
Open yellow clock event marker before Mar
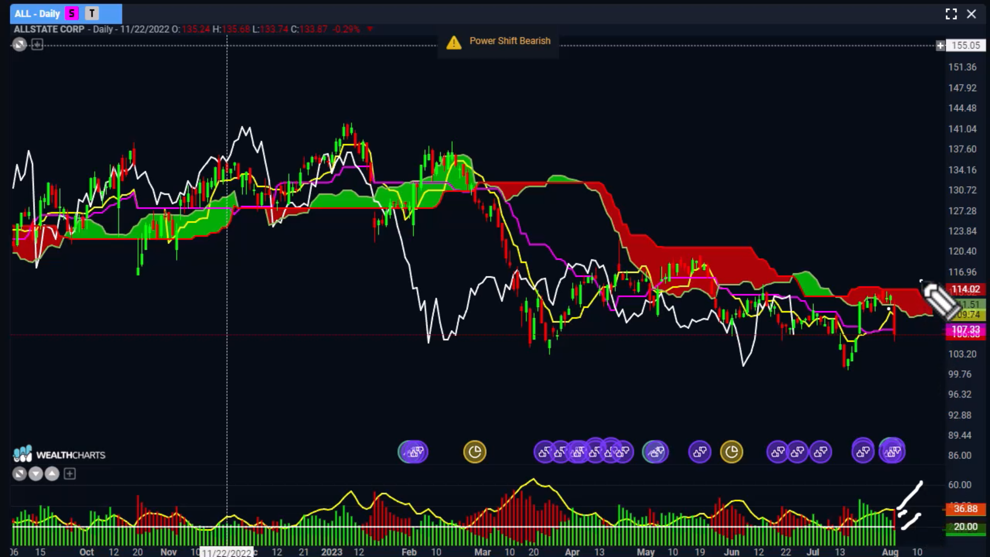[x=475, y=452]
